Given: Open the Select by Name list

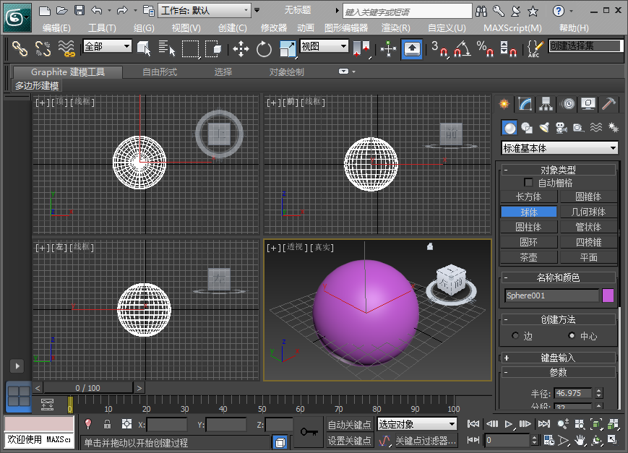Looking at the screenshot, I should [167, 49].
